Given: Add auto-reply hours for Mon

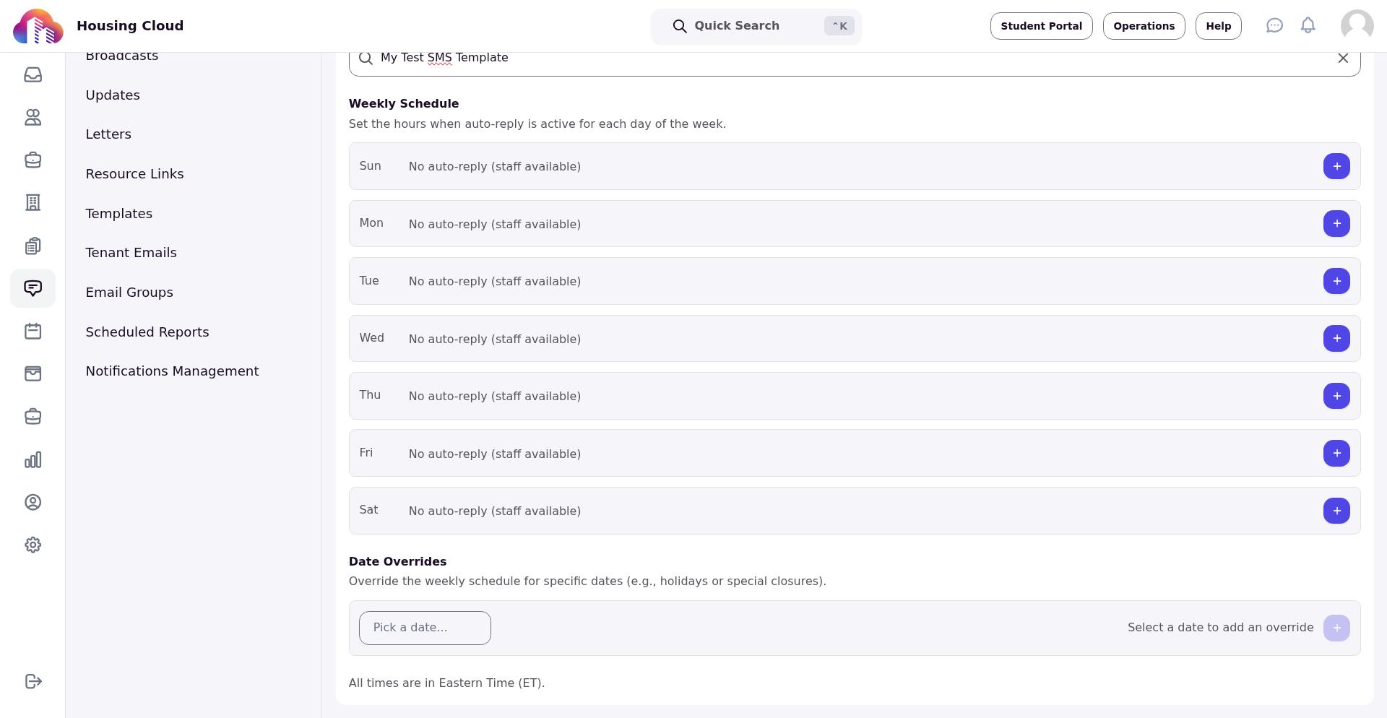Looking at the screenshot, I should [1336, 224].
